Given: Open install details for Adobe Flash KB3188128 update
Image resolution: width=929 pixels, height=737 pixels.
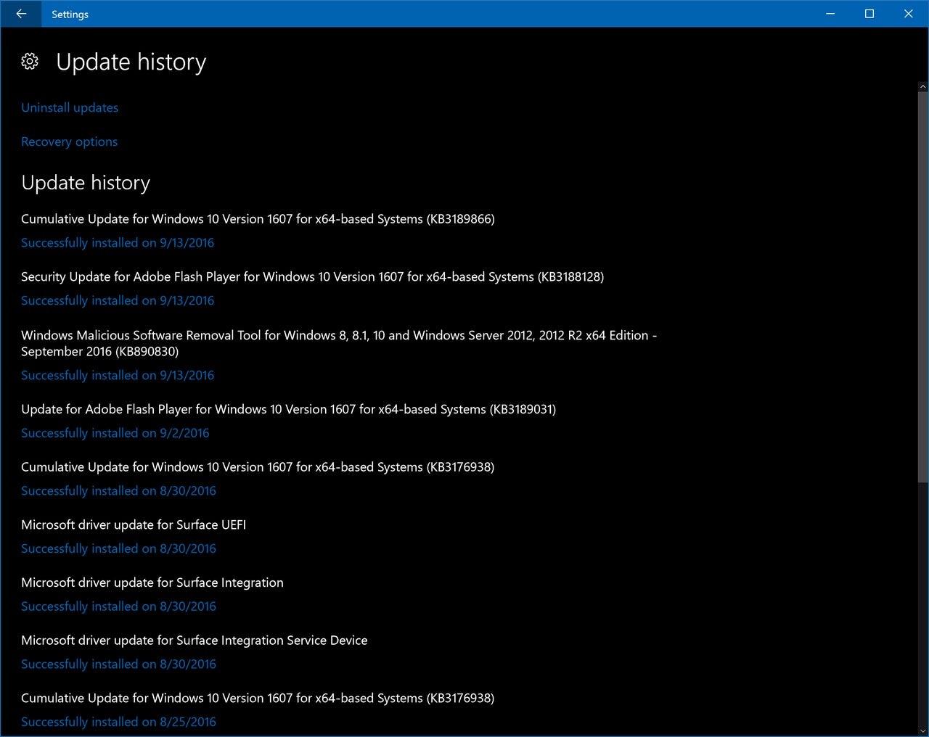Looking at the screenshot, I should pos(312,276).
